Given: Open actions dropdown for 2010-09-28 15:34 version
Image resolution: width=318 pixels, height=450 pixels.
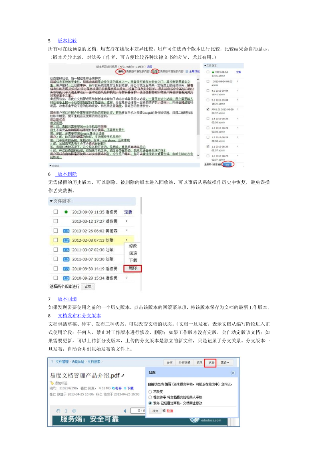Looking at the screenshot, I should coord(127,278).
